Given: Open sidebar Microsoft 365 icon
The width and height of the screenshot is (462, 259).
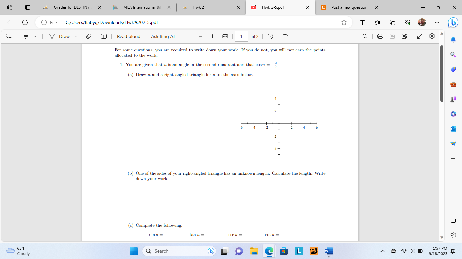Looking at the screenshot, I should (x=453, y=114).
